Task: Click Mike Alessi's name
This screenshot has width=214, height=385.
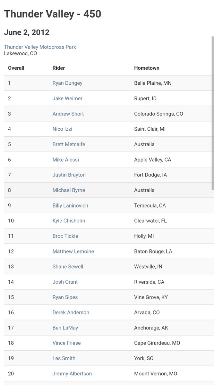Action: tap(65, 160)
